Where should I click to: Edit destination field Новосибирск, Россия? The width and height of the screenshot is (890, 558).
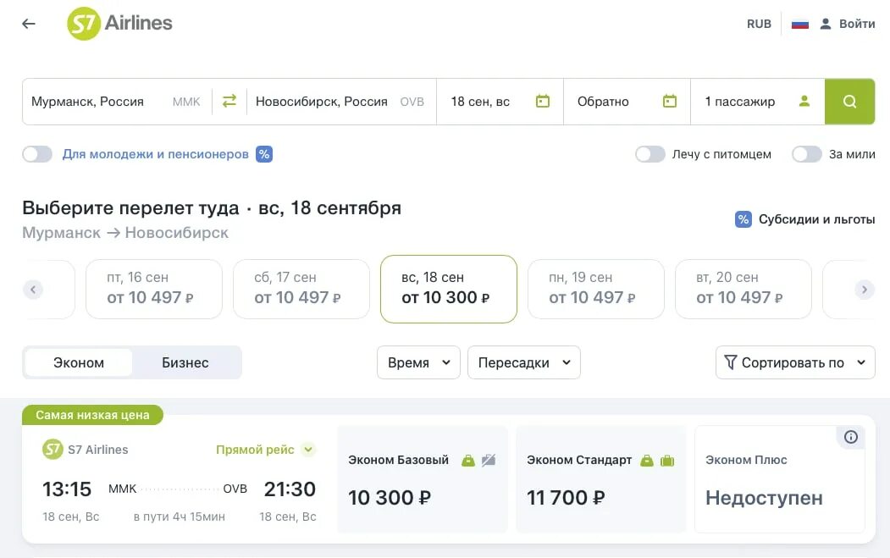click(341, 102)
